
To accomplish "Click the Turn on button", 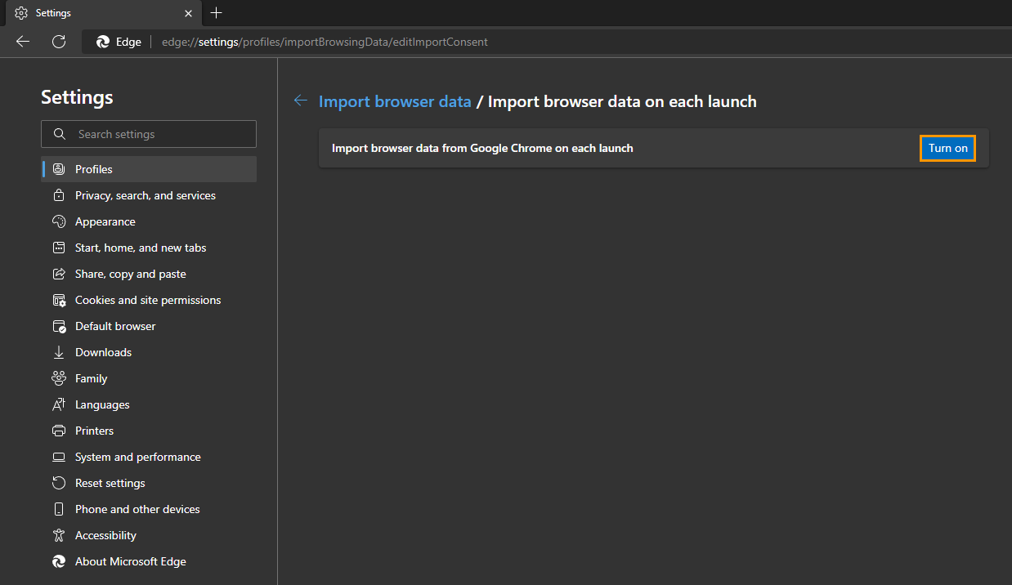I will coord(948,148).
